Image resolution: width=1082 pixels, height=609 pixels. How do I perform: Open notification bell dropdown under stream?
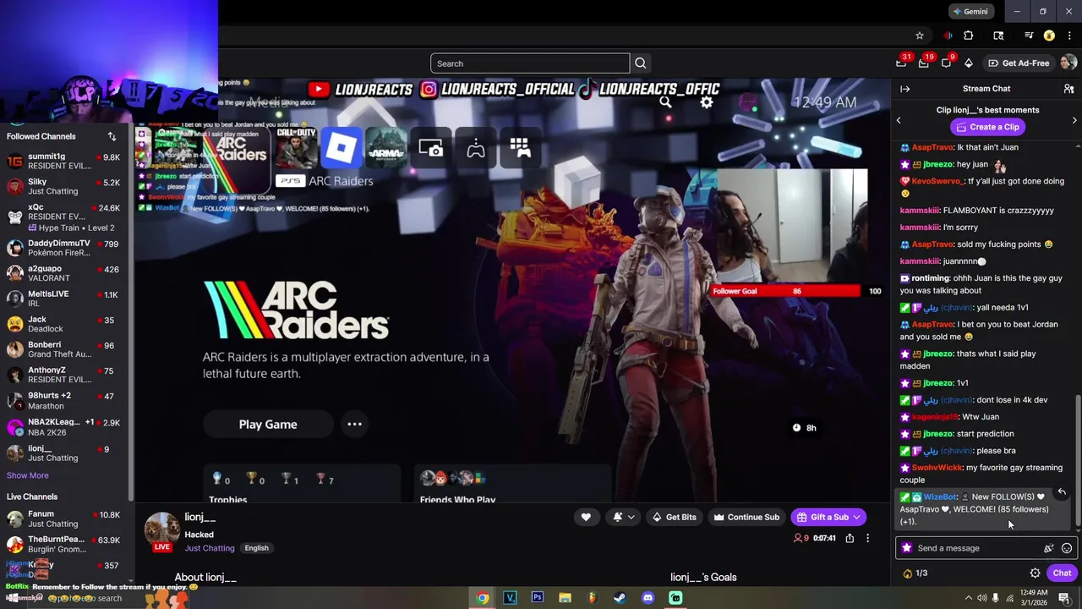tap(624, 517)
